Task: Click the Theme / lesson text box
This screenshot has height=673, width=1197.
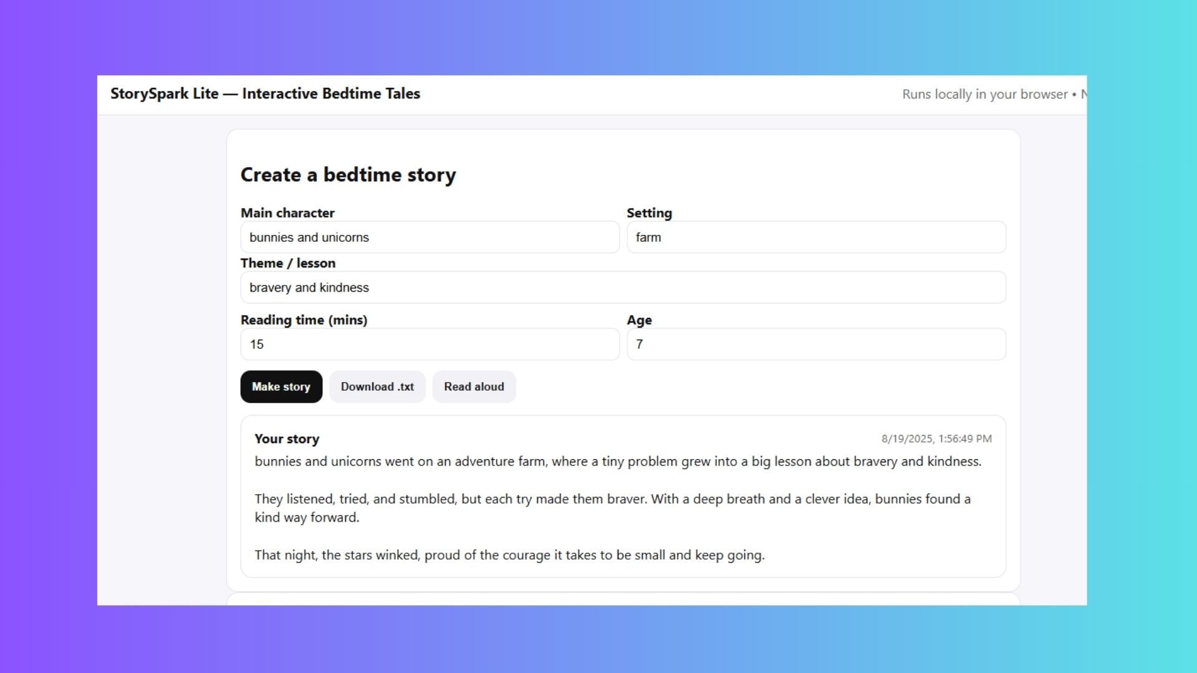Action: pos(623,287)
